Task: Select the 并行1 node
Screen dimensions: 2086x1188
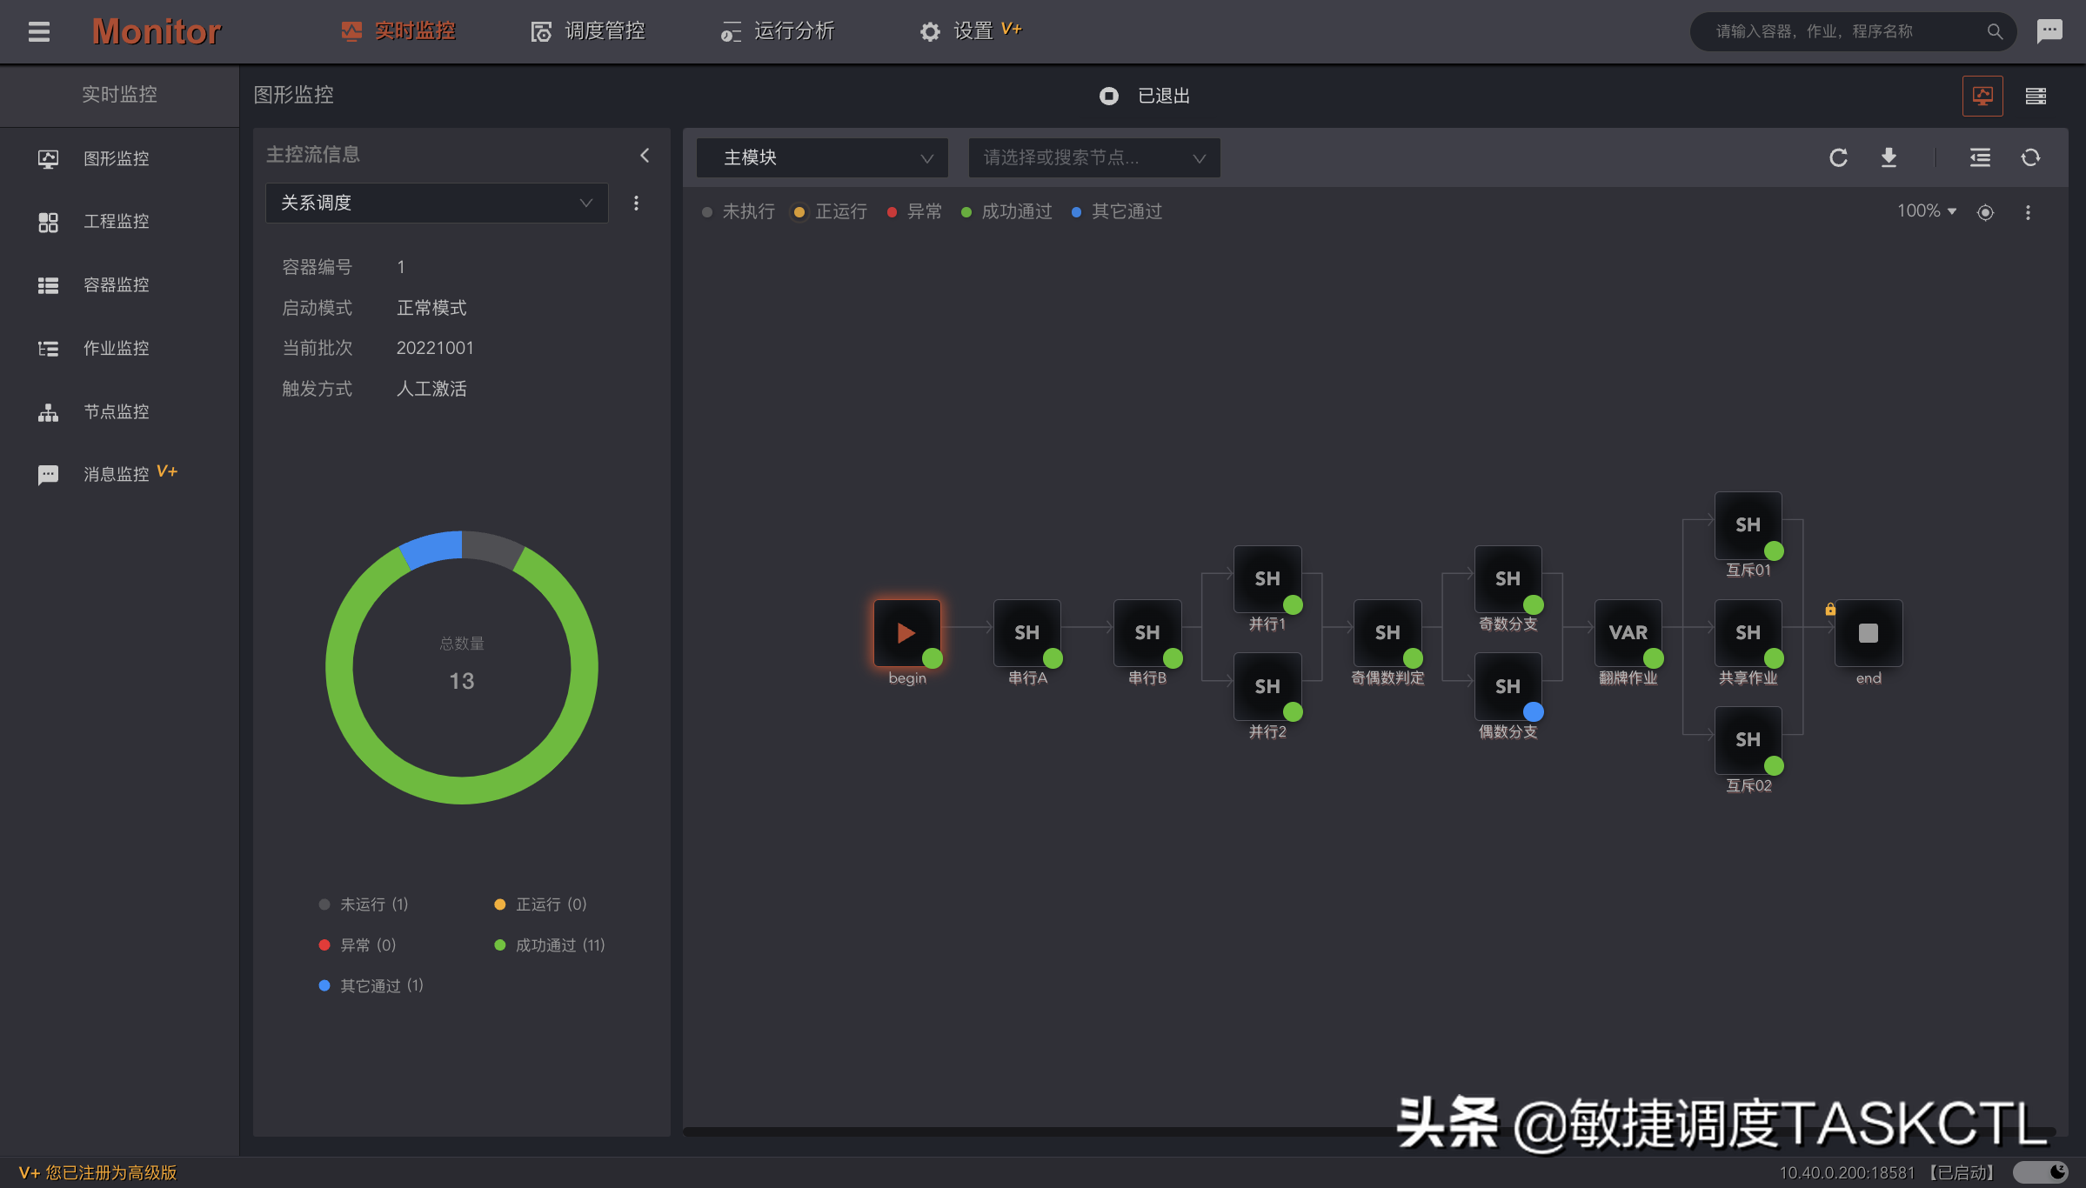Action: tap(1267, 579)
